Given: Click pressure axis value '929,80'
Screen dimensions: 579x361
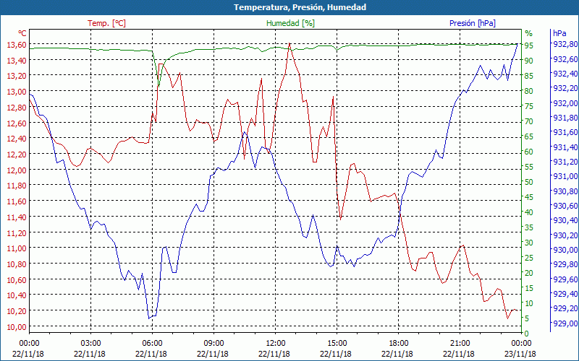Looking at the screenshot, I should 565,264.
